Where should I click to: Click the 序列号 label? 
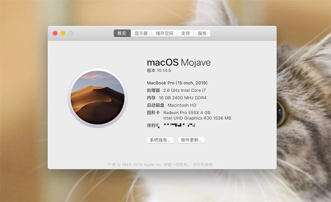153,125
